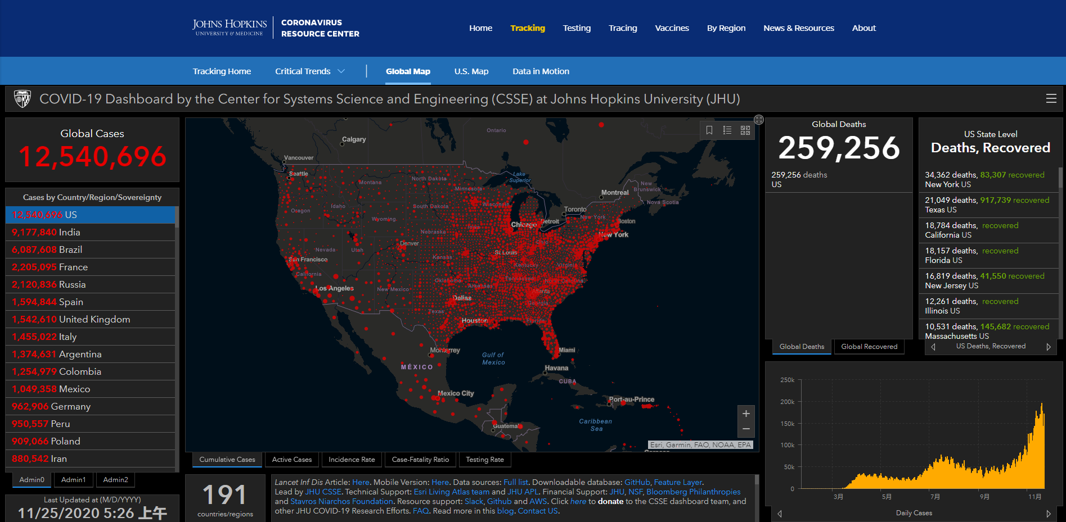The image size is (1066, 522).
Task: Open the GitHub database link
Action: 637,482
